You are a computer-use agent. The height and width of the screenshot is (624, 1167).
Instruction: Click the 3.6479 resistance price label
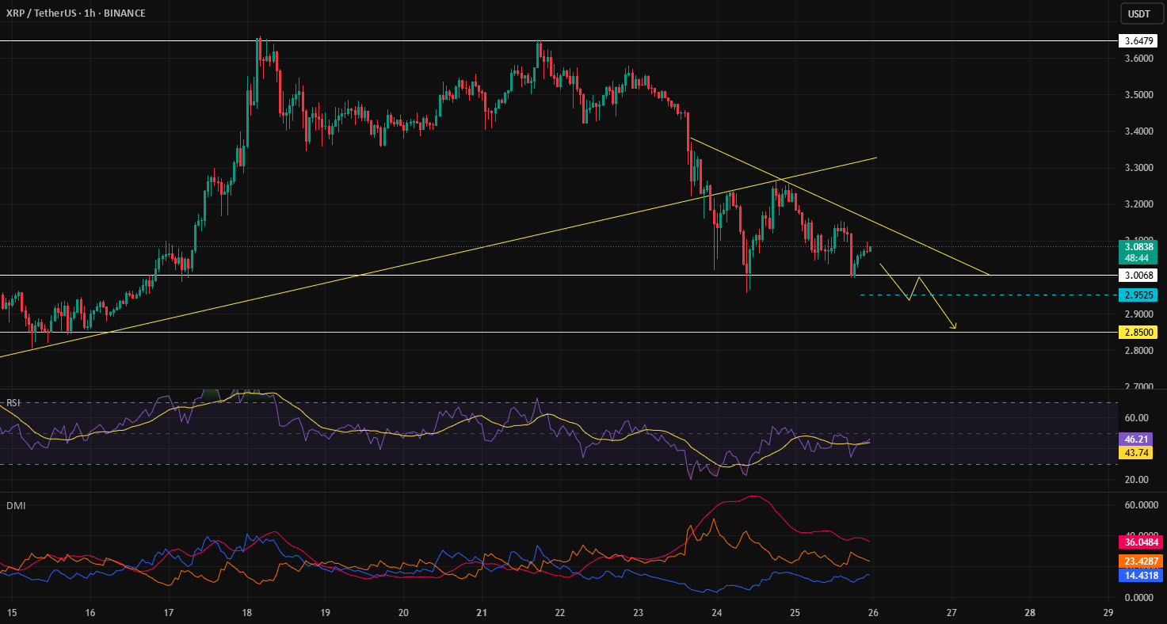point(1138,40)
